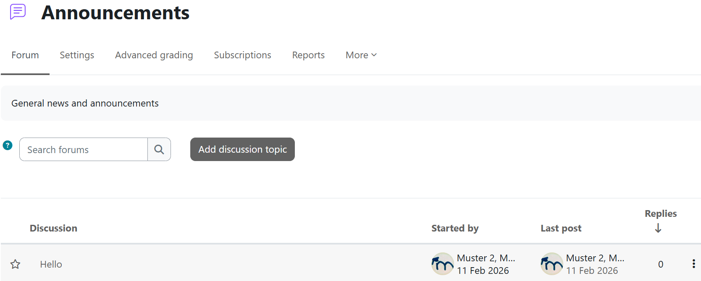The height and width of the screenshot is (281, 701).
Task: Focus the Search forums text field
Action: click(84, 150)
